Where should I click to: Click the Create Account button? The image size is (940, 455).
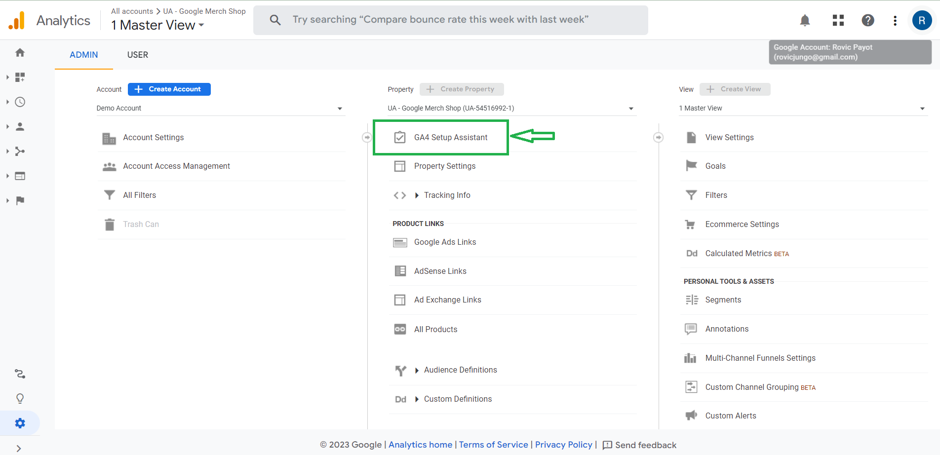169,89
